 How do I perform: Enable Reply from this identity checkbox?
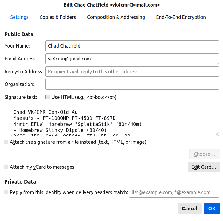tap(6, 192)
